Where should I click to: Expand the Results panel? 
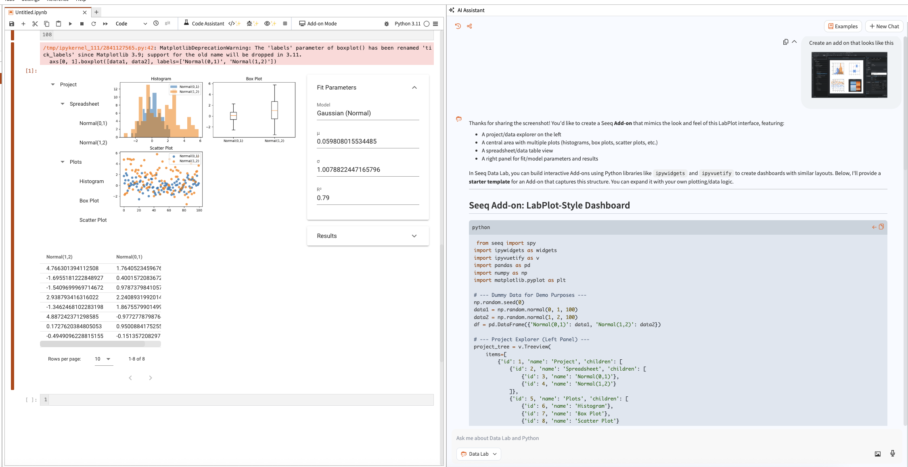pos(414,236)
